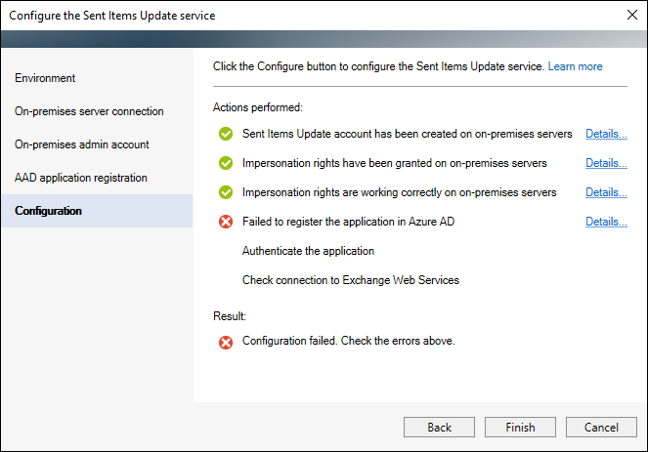Click green check icon beside Impersonation rights working
Screen dimensions: 648x452
226,192
